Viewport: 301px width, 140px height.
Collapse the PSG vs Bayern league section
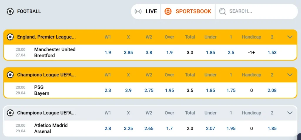tap(290, 75)
